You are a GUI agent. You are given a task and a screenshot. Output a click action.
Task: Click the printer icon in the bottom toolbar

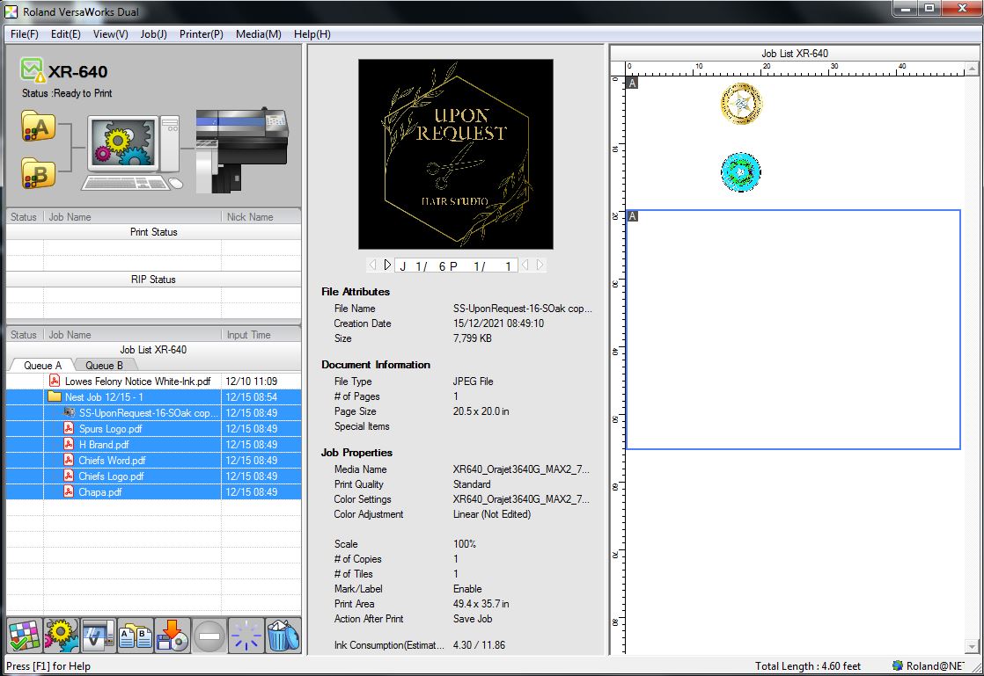(99, 635)
